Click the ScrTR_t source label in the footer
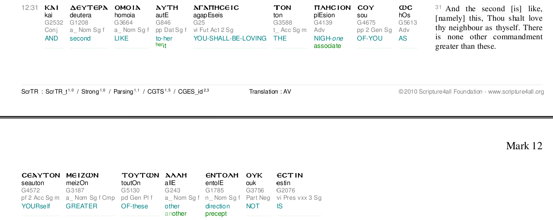Screen dimensions: 553x220 [x=57, y=91]
